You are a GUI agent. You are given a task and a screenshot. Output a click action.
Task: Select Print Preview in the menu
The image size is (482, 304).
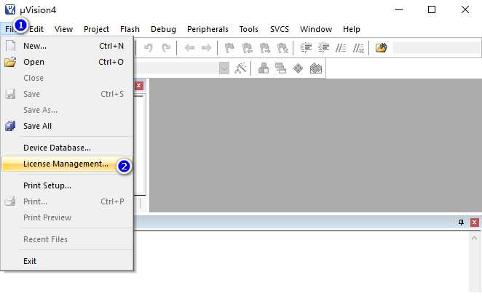coord(67,217)
